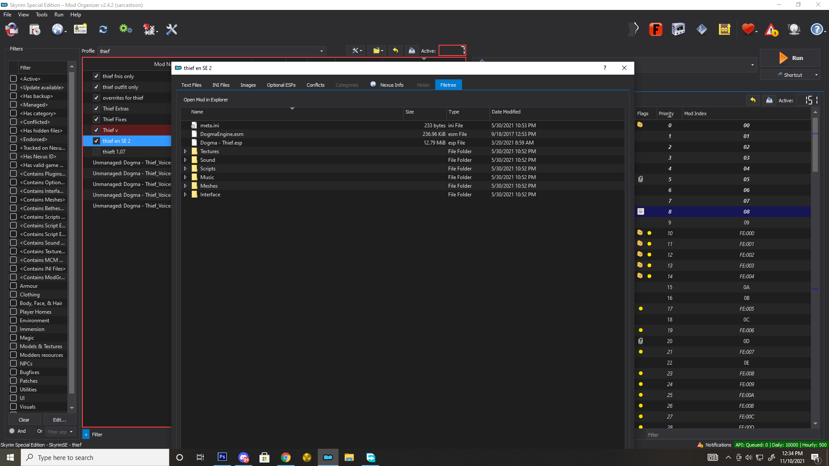The image size is (829, 466).
Task: Open the Tools puzzle piece icon
Action: coord(149,29)
